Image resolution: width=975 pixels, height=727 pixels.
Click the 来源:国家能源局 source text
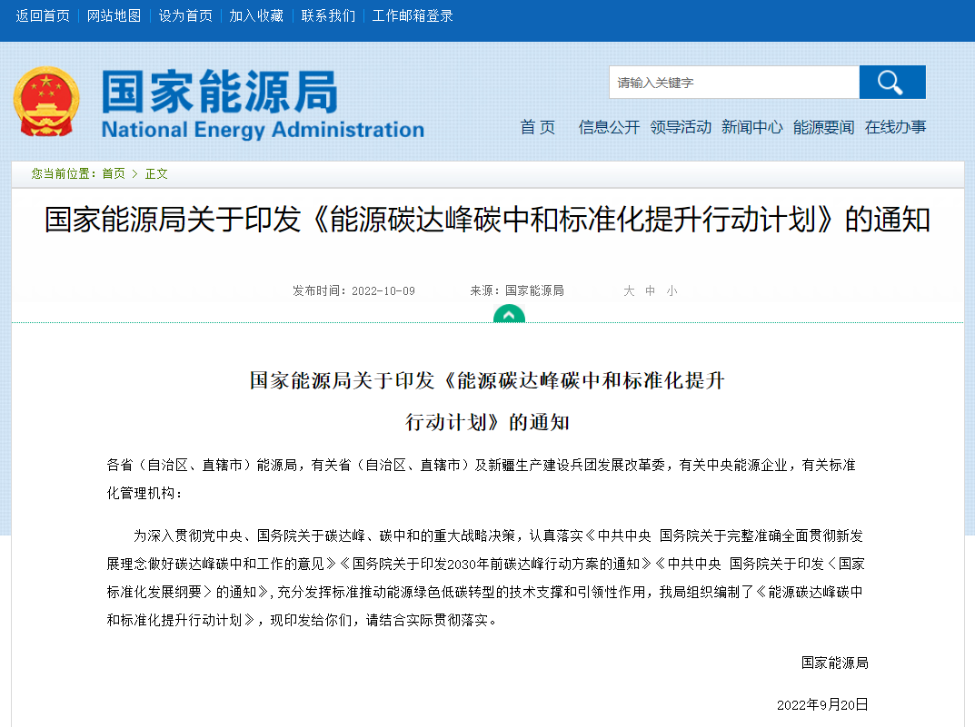pos(517,290)
